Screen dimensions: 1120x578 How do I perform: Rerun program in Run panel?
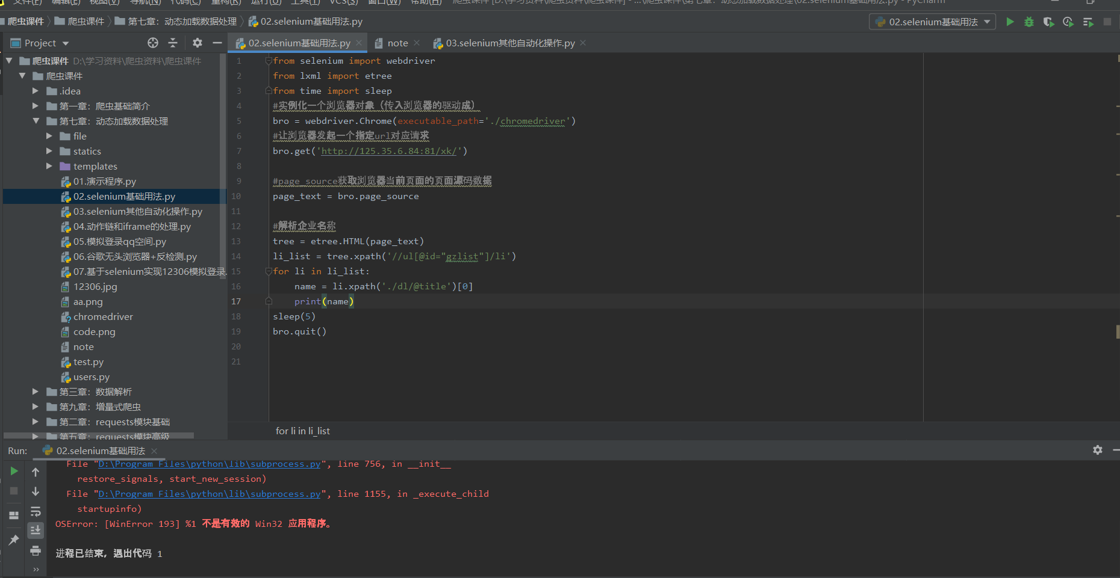tap(14, 471)
